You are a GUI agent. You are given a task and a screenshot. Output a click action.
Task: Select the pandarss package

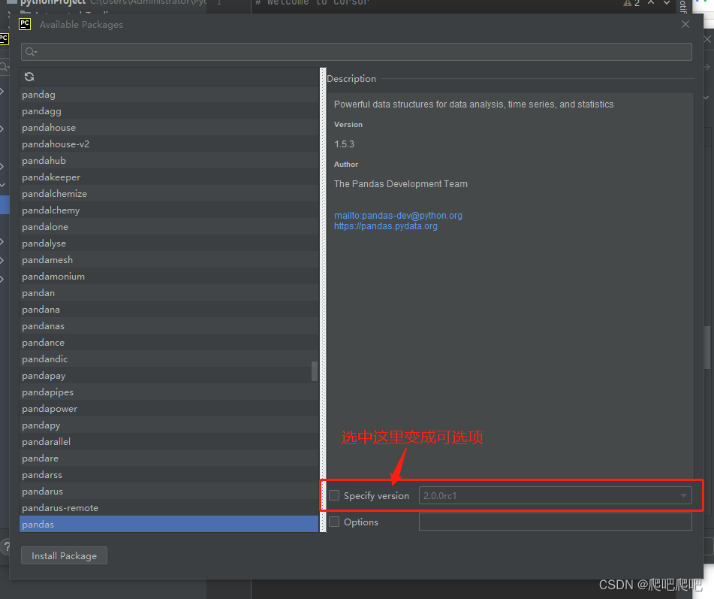(x=169, y=475)
